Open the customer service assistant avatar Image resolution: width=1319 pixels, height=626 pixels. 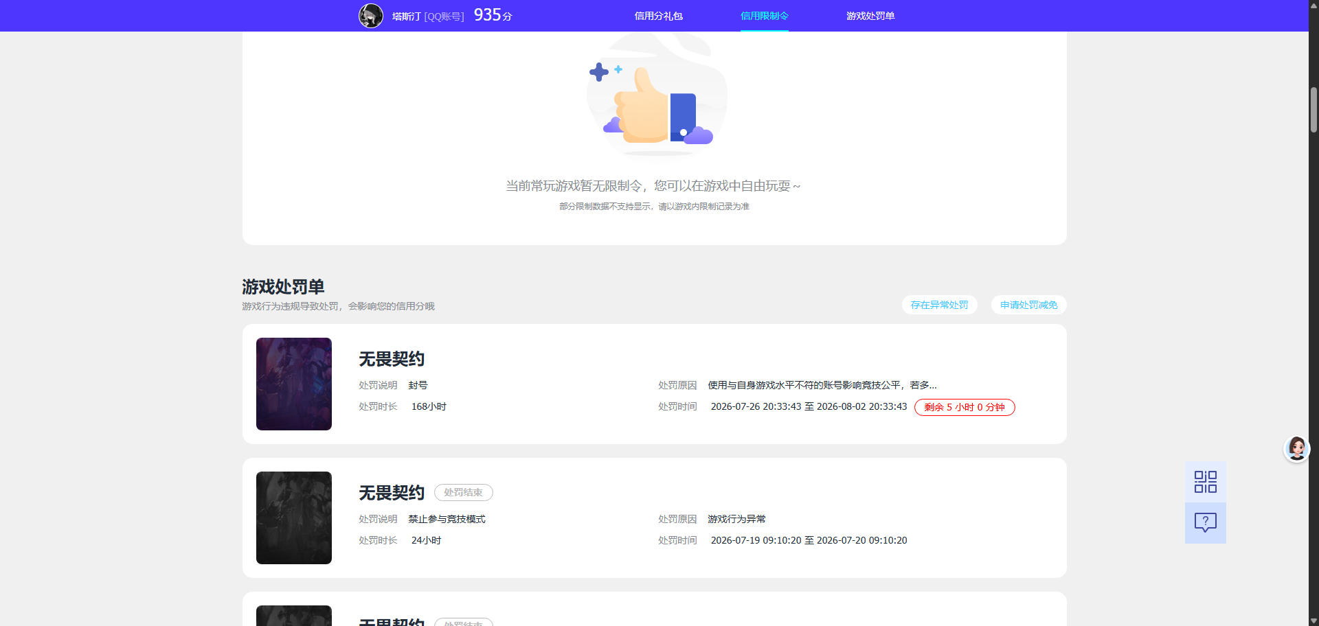point(1296,449)
